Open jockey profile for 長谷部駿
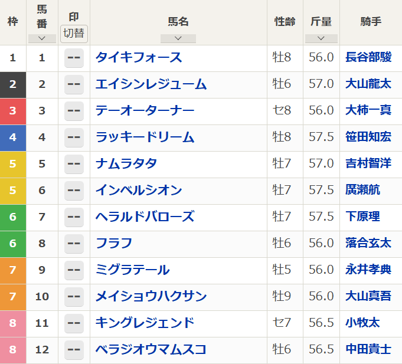Image resolution: width=402 pixels, height=364 pixels. 368,58
